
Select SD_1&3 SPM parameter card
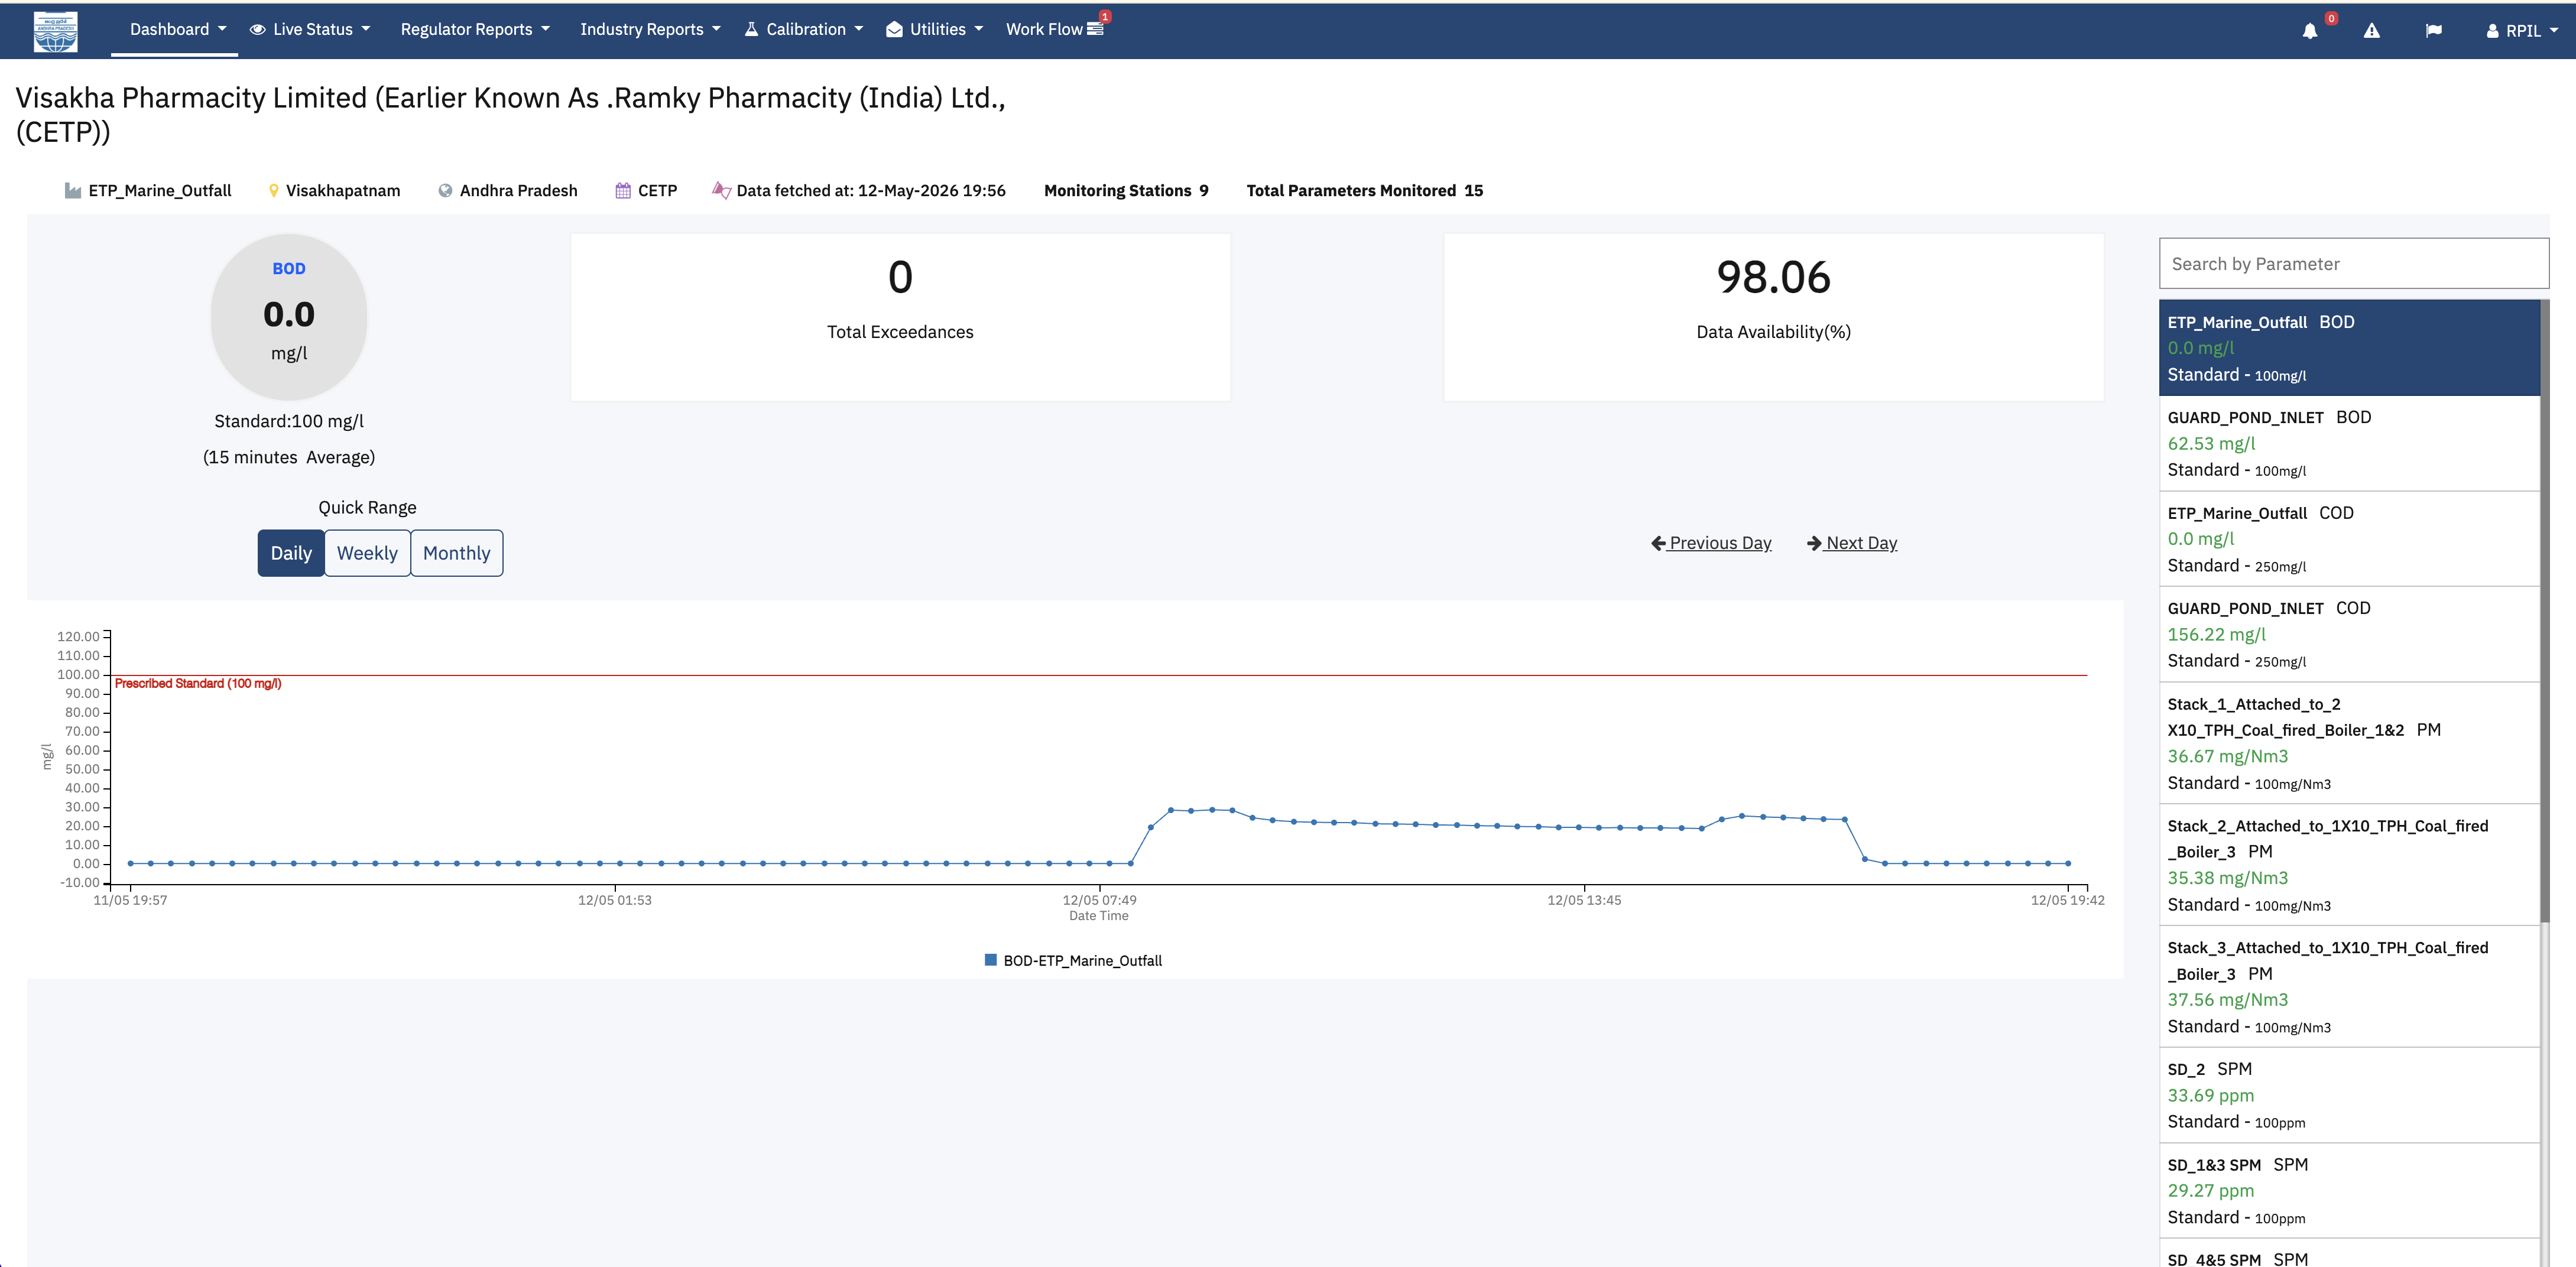click(2350, 1191)
